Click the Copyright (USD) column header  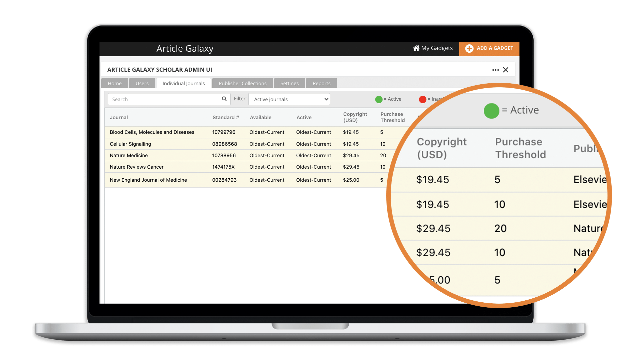click(x=355, y=117)
